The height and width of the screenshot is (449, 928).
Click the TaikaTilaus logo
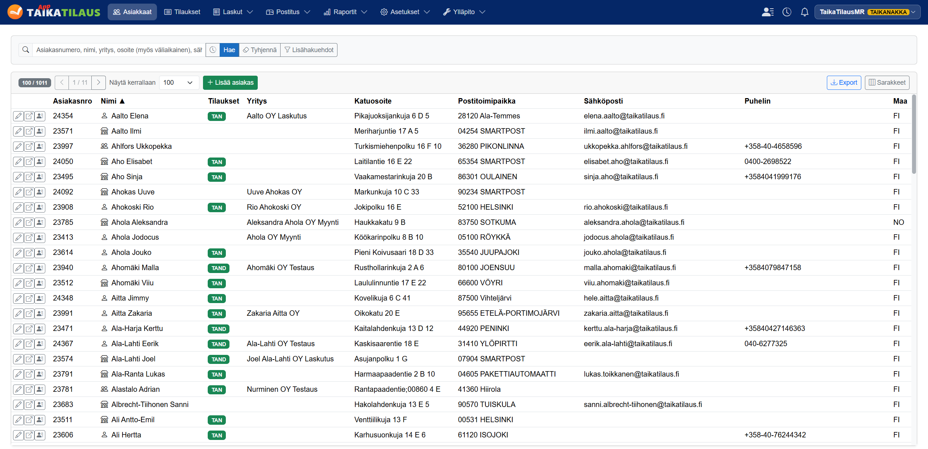[x=54, y=12]
